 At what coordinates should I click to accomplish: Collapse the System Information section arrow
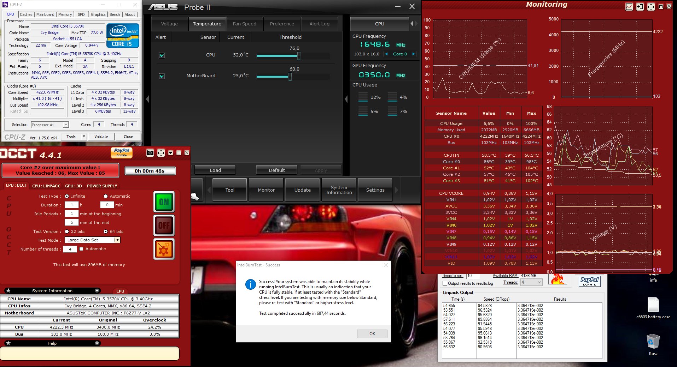(97, 290)
